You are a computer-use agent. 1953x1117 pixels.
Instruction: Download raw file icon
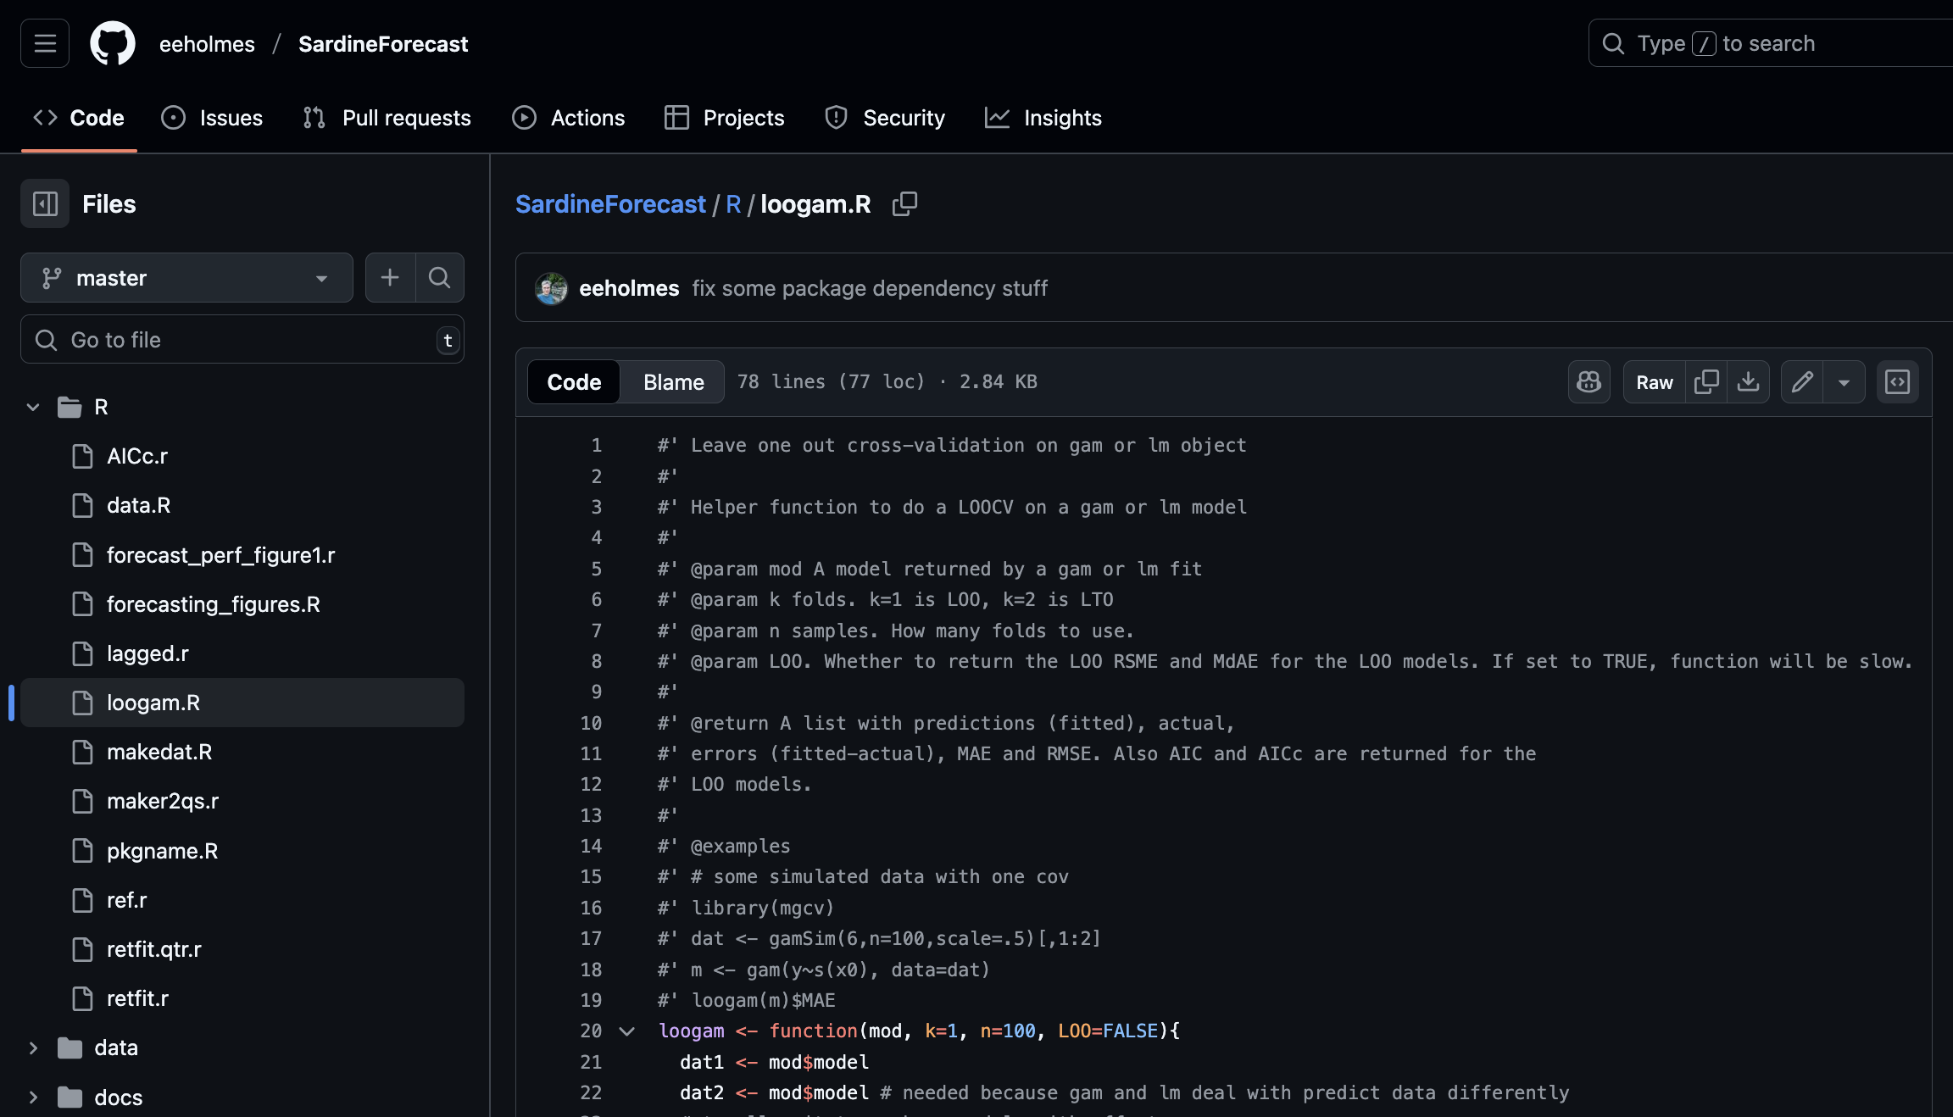(1748, 382)
